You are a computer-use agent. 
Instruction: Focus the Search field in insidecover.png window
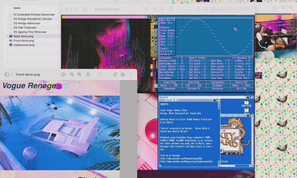click(232, 9)
